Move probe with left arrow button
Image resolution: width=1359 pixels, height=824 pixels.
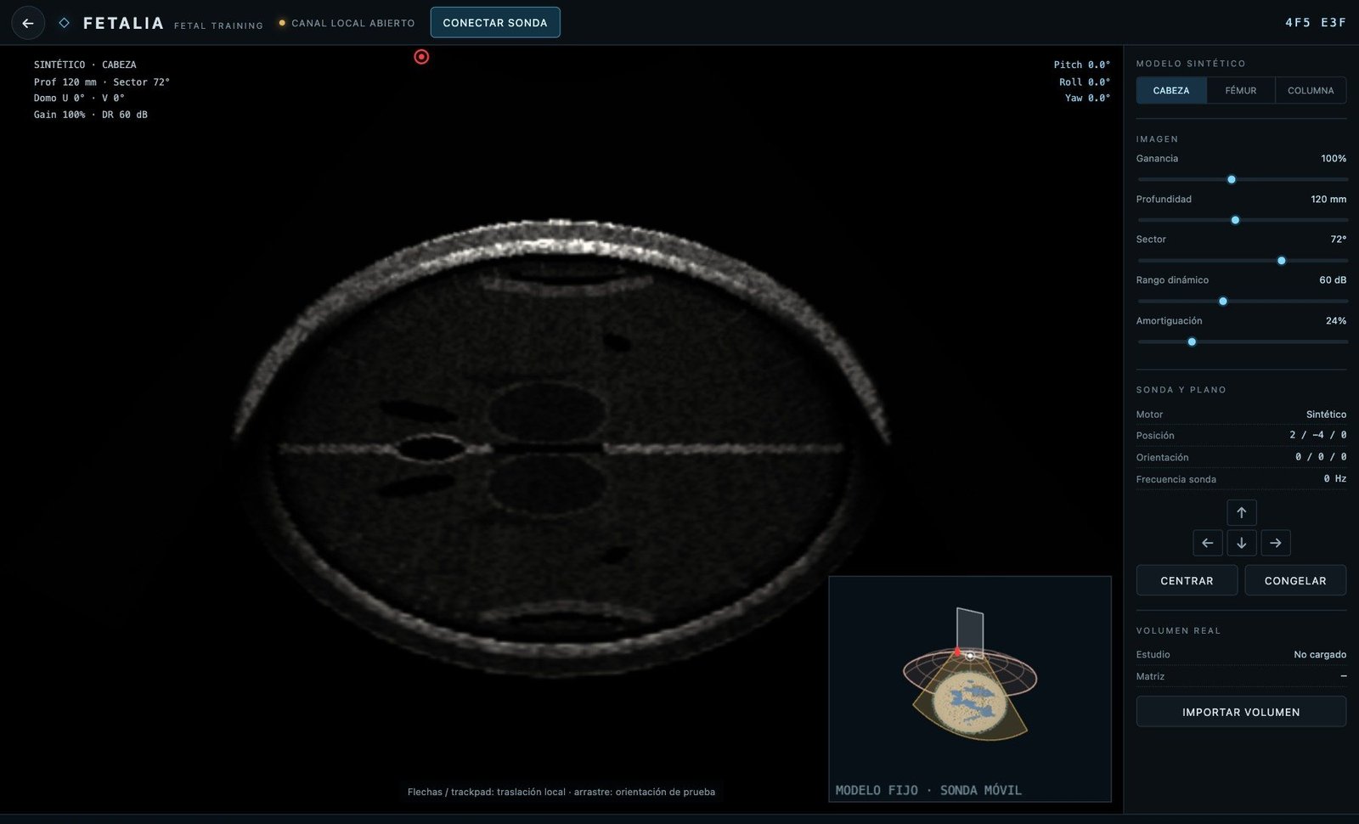[1207, 543]
